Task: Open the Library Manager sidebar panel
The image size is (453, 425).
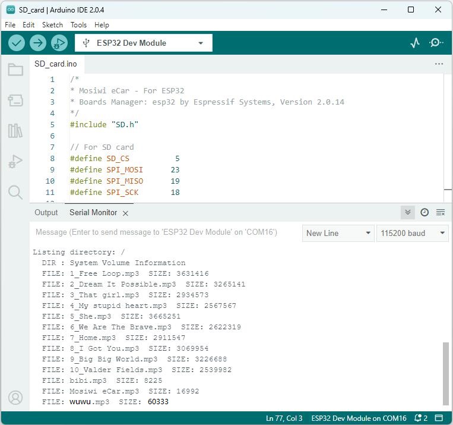Action: coord(15,131)
